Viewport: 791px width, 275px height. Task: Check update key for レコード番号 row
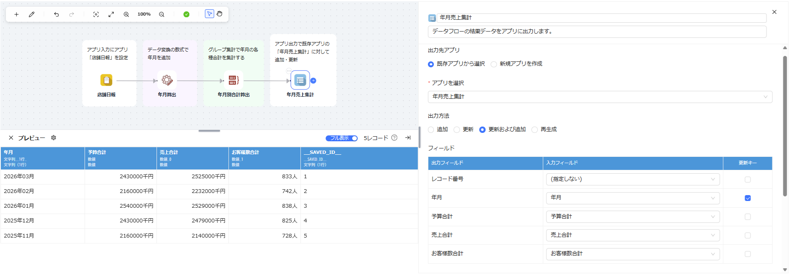pos(748,180)
